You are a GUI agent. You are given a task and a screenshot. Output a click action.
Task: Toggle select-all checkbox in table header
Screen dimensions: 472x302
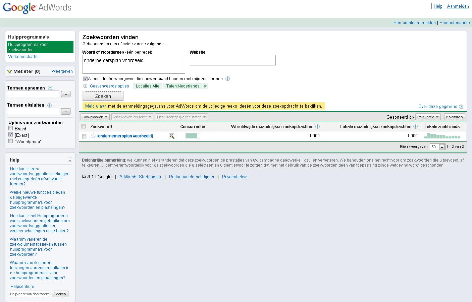(84, 126)
